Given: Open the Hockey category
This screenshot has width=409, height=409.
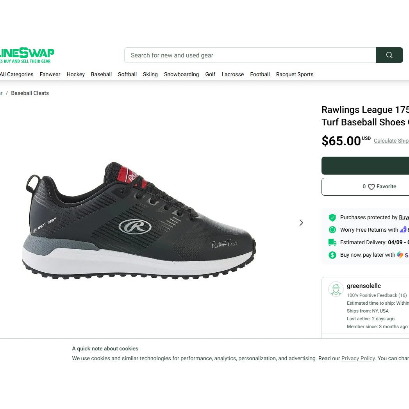Looking at the screenshot, I should [x=76, y=74].
